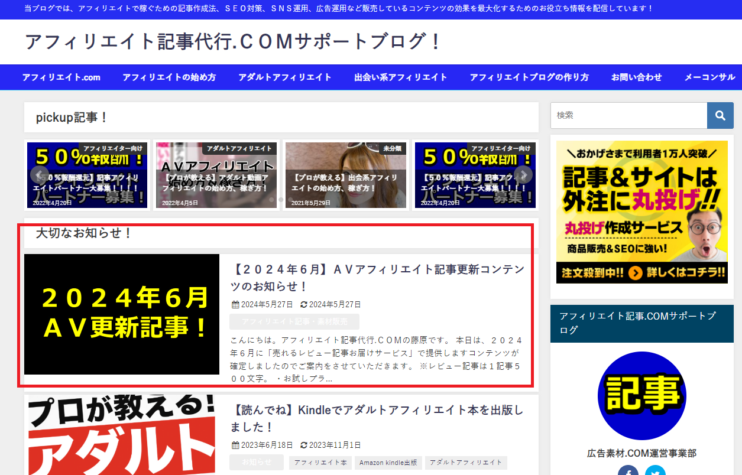The image size is (742, 475).
Task: Open the お問い合わせ contact page
Action: [636, 77]
